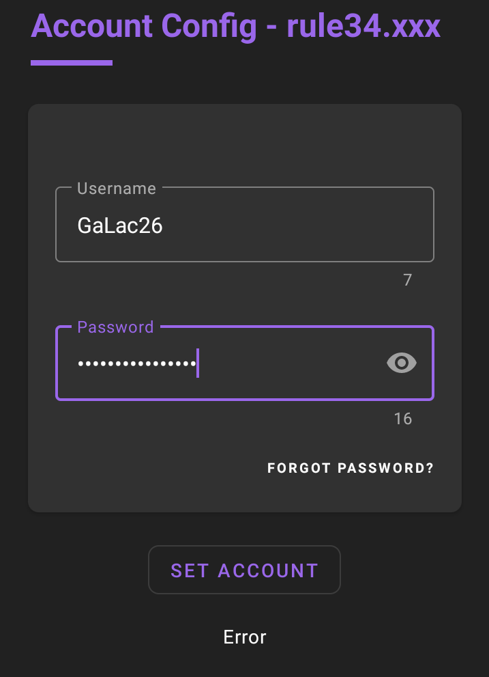The width and height of the screenshot is (489, 677).
Task: Click the dark account form card
Action: click(244, 137)
